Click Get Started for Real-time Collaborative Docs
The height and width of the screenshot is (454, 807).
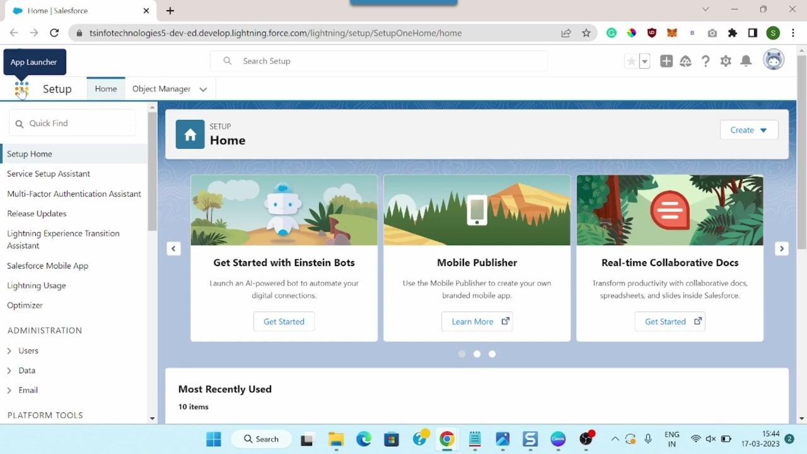click(670, 322)
